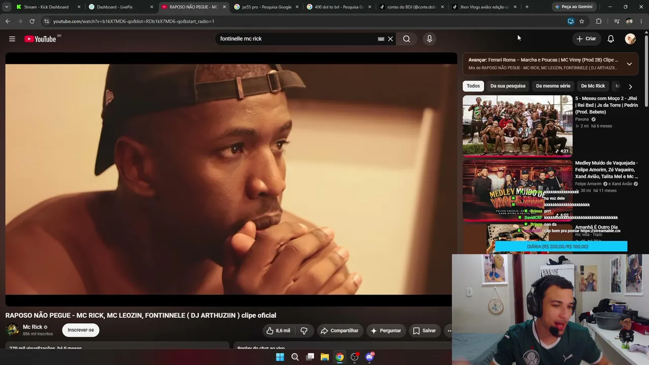Open the Mexeu com Moço 2 thumbnail
The image size is (649, 365).
[x=517, y=126]
